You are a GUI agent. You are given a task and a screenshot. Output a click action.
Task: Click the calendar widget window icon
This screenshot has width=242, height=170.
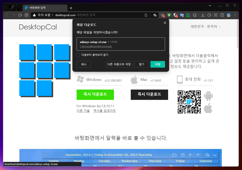coord(207,155)
